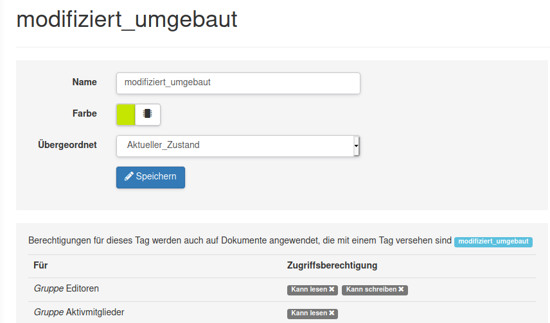The width and height of the screenshot is (550, 323).
Task: Click the modifiziert_umgebaut page heading
Action: pyautogui.click(x=127, y=19)
